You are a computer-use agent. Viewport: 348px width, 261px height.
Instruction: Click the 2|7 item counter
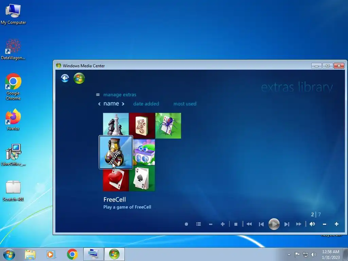[x=316, y=214]
